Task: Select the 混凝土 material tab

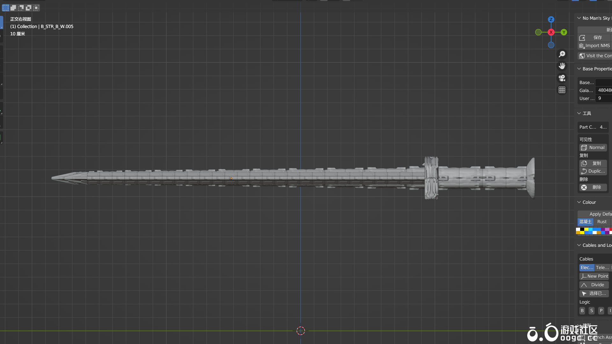Action: pyautogui.click(x=585, y=222)
